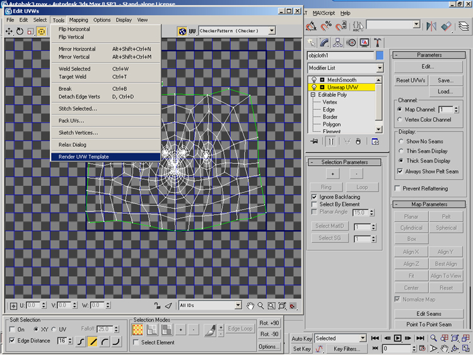
Task: Click the Reset UVWs button
Action: click(x=411, y=80)
